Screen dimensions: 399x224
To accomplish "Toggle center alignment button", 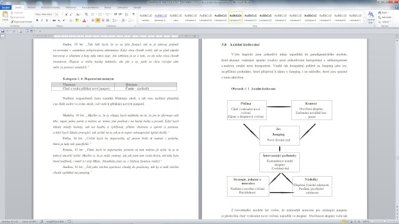I will click(98, 21).
